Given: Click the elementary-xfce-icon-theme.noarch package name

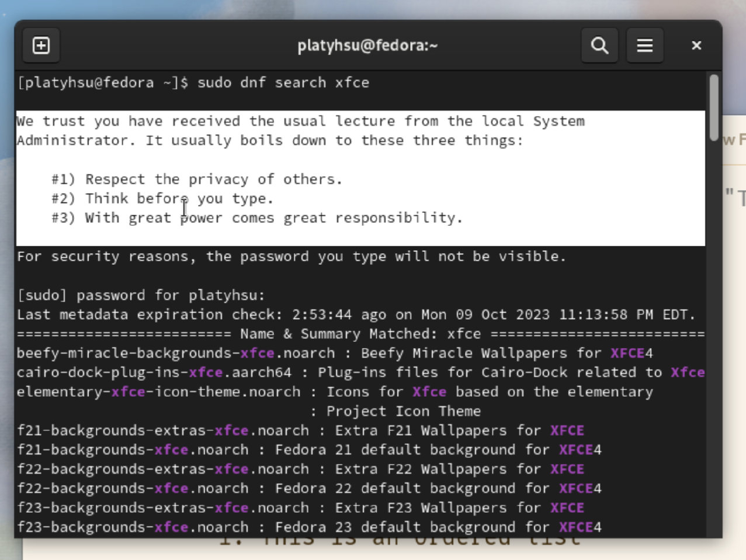Looking at the screenshot, I should click(x=158, y=391).
